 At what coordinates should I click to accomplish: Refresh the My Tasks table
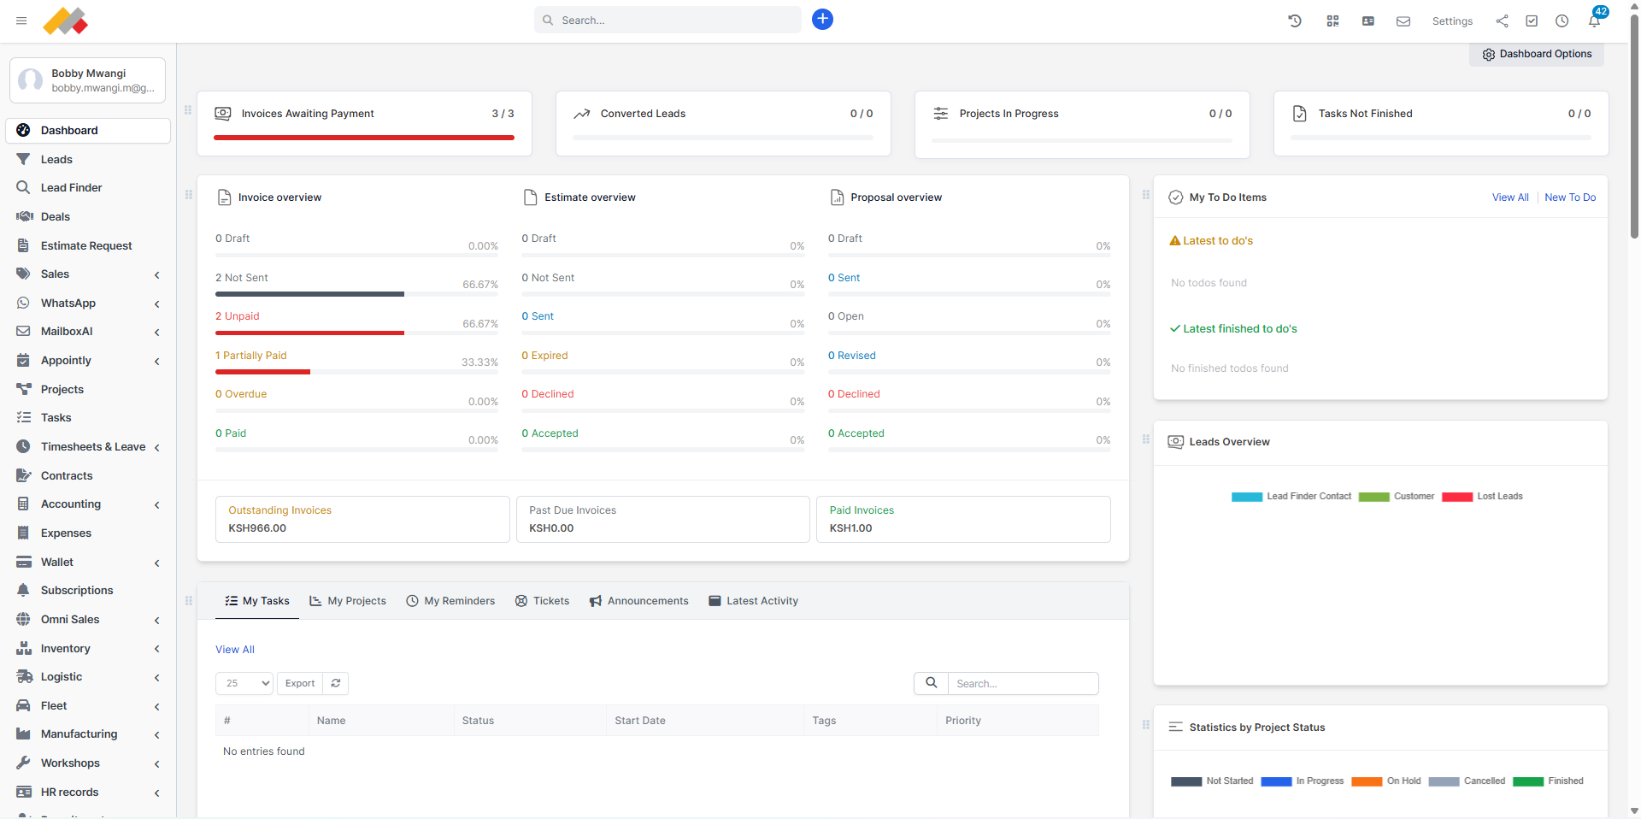click(x=335, y=683)
